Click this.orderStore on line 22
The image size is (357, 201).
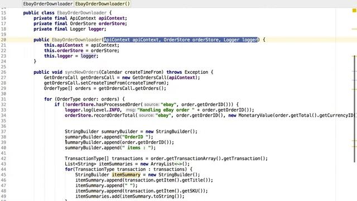tap(64, 51)
